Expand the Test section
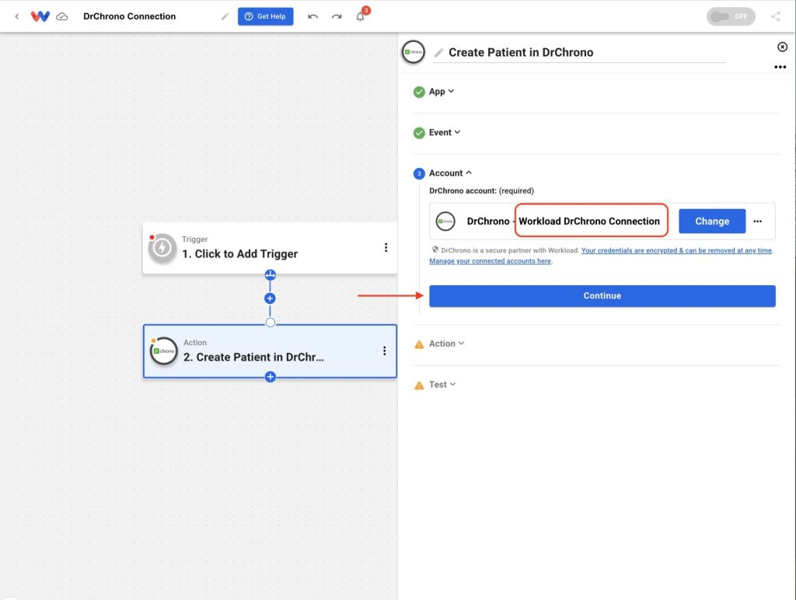Image resolution: width=796 pixels, height=600 pixels. 442,384
